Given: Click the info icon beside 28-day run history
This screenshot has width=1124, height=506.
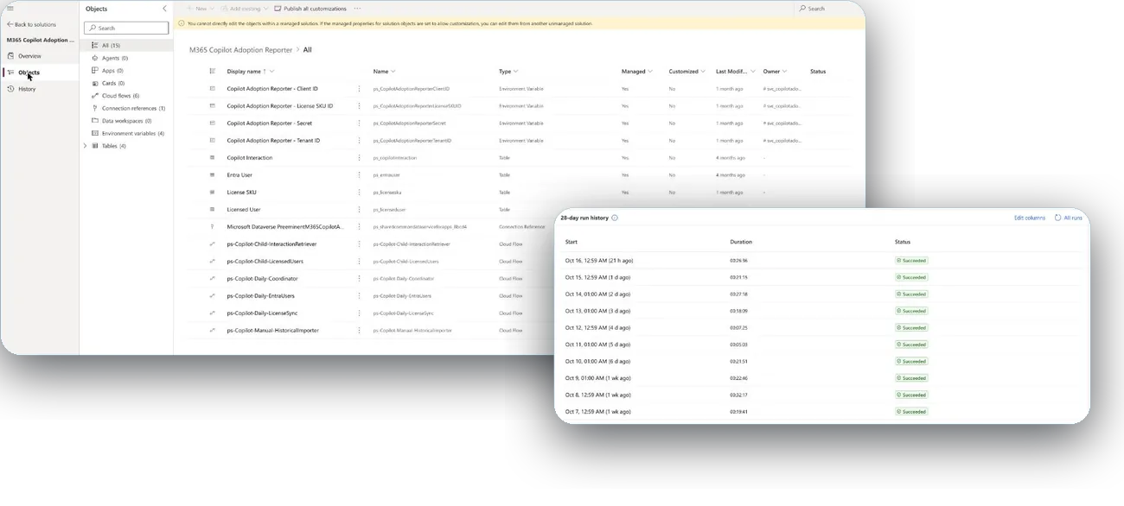Looking at the screenshot, I should 615,218.
